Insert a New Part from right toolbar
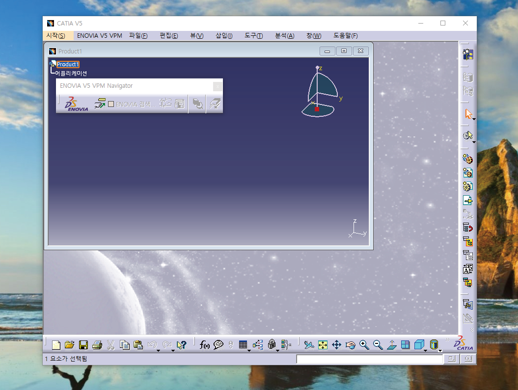This screenshot has height=390, width=518. point(468,186)
